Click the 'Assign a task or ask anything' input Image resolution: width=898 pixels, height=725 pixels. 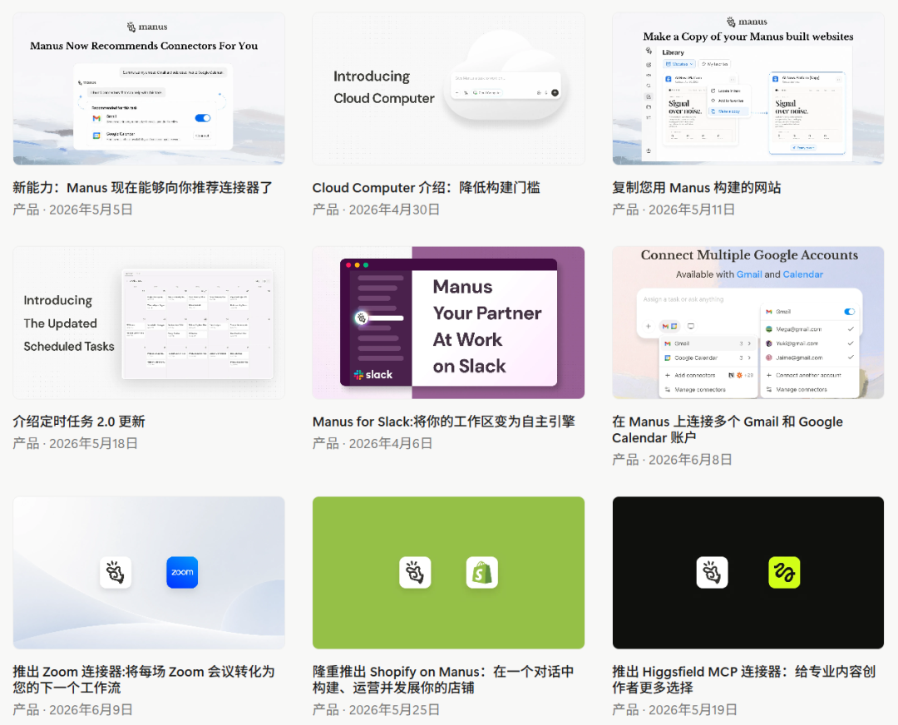pos(683,299)
